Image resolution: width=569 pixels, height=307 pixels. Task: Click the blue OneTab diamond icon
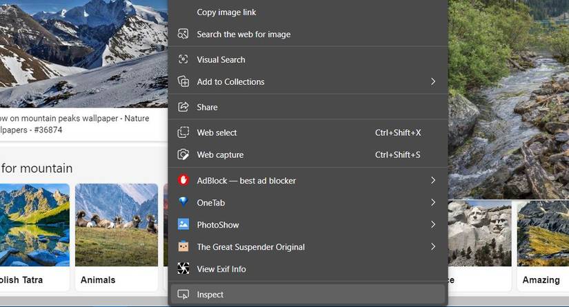[x=183, y=202]
